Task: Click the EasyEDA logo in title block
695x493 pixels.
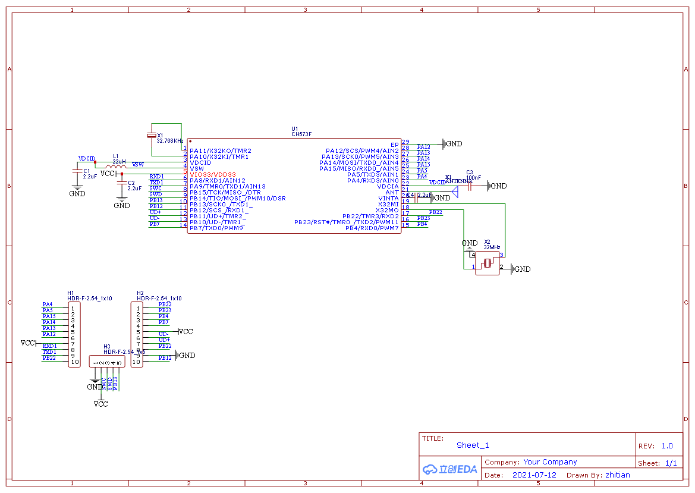Action: 450,469
